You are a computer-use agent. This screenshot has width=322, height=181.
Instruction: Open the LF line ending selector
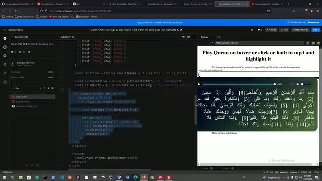310,172
